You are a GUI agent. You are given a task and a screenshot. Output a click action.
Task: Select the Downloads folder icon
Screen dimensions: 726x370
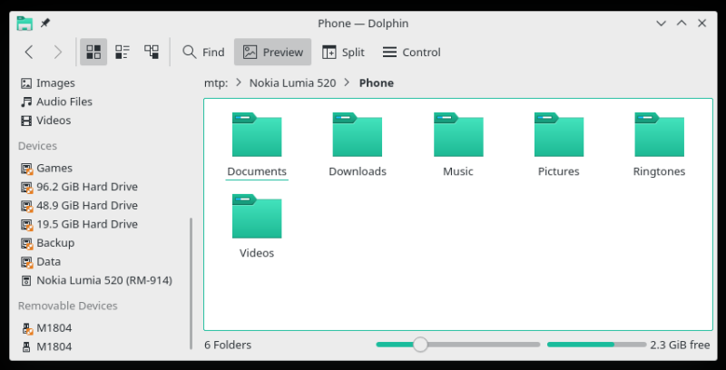358,134
